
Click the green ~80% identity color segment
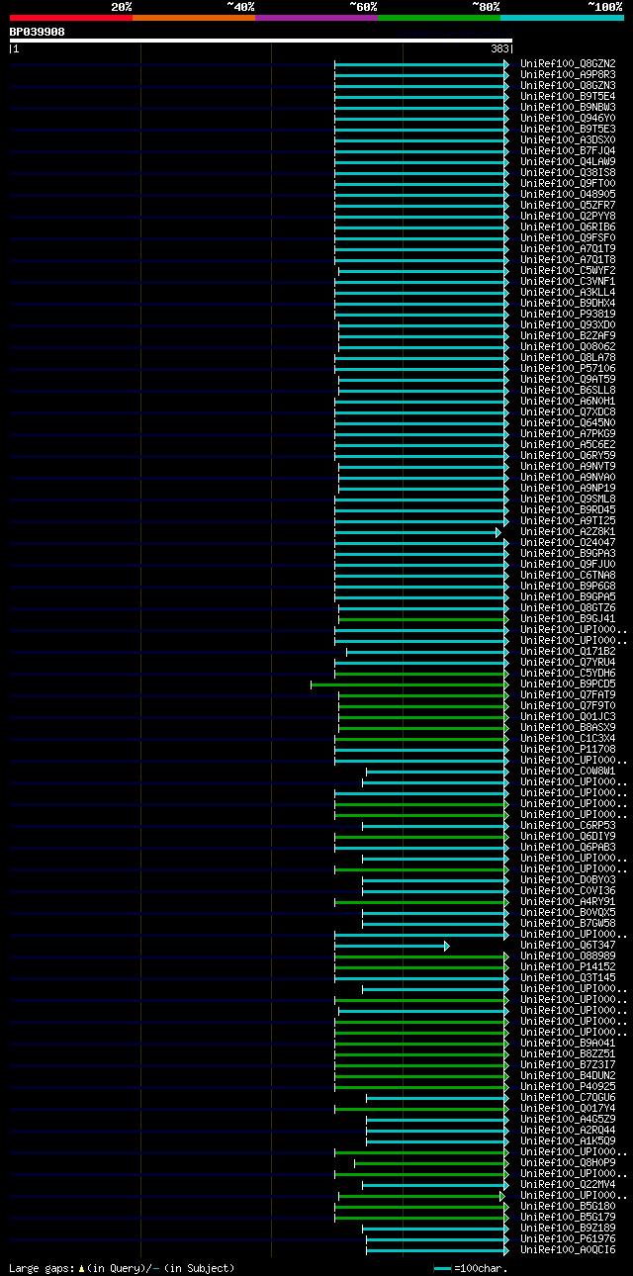click(439, 18)
